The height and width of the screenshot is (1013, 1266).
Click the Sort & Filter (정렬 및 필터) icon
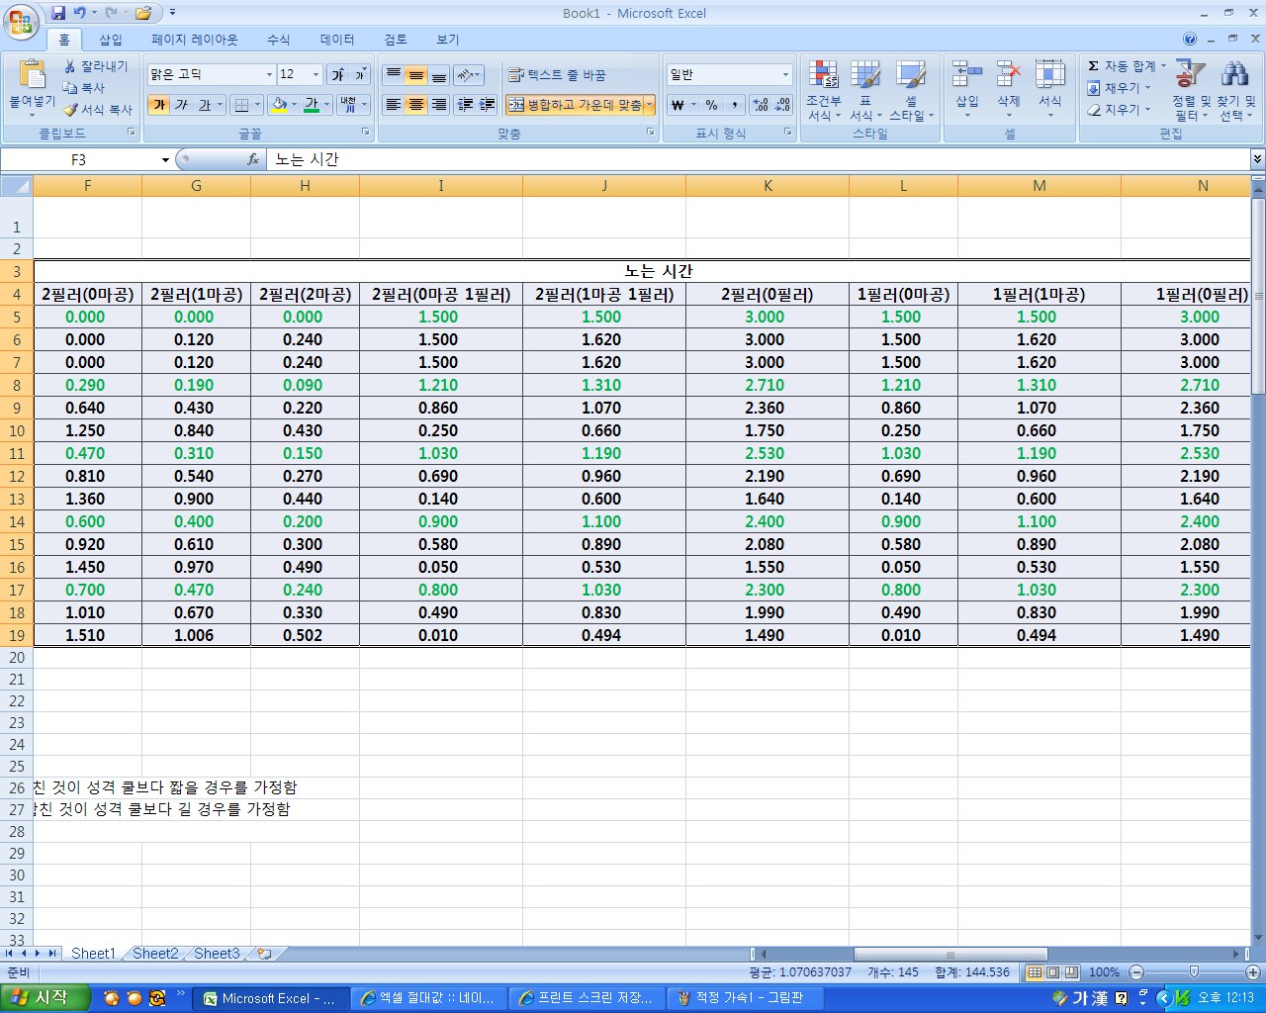pyautogui.click(x=1191, y=76)
